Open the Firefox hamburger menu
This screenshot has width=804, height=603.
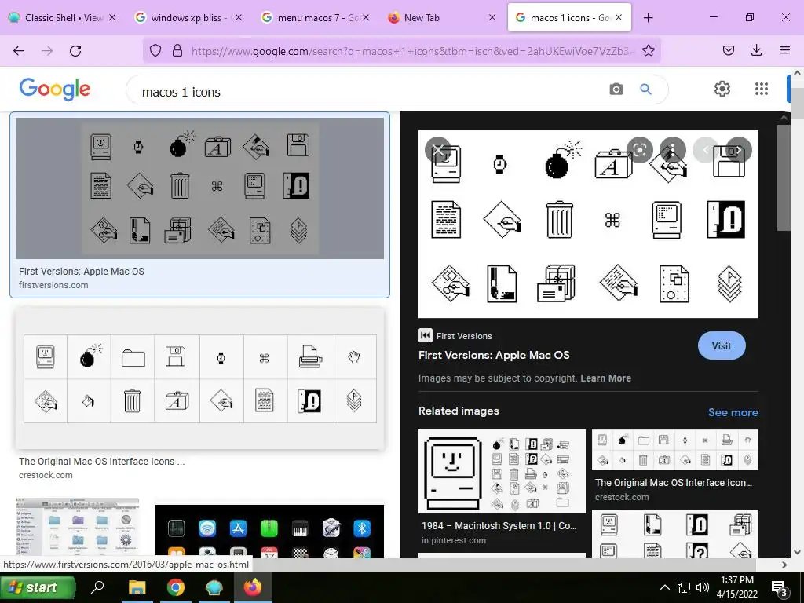point(784,50)
